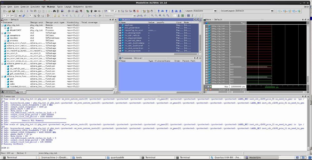312x160 pixels.
Task: Click the Restart simulation toolbar icon
Action: 105,11
